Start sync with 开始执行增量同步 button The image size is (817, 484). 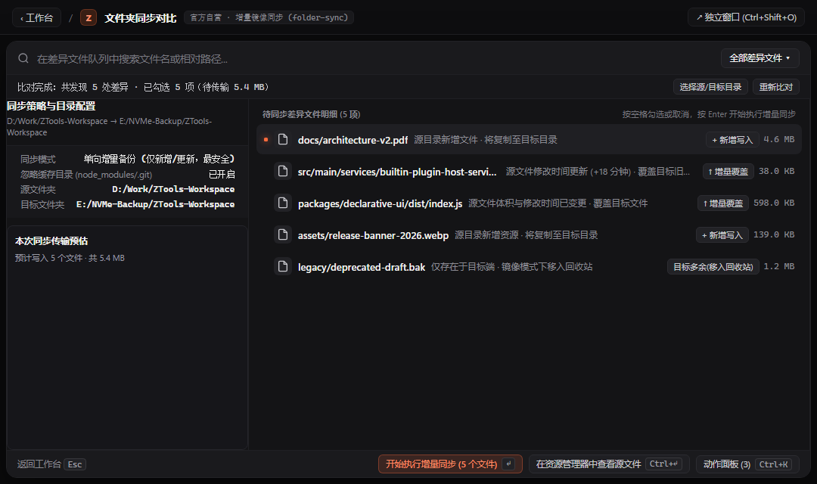tap(450, 464)
